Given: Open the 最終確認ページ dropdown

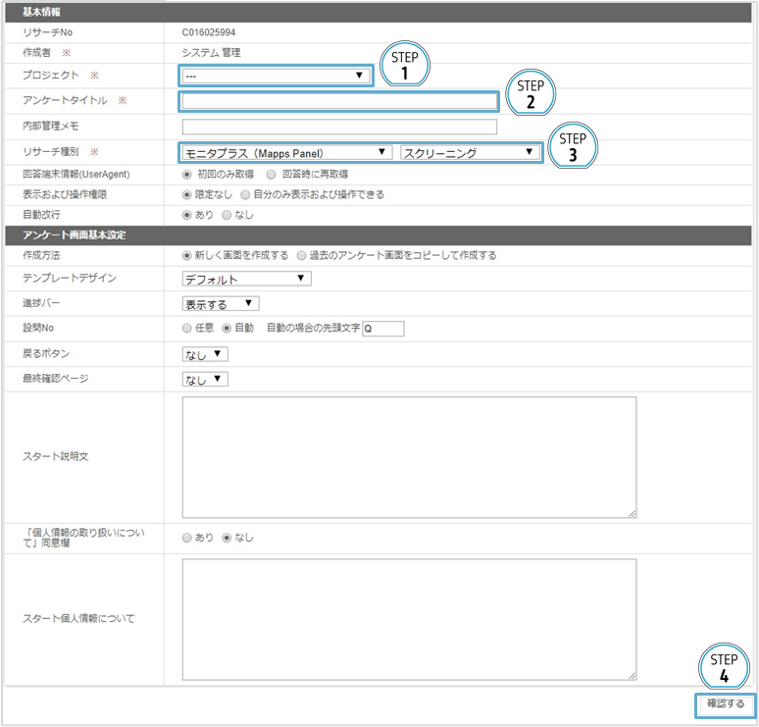Looking at the screenshot, I should coord(205,380).
